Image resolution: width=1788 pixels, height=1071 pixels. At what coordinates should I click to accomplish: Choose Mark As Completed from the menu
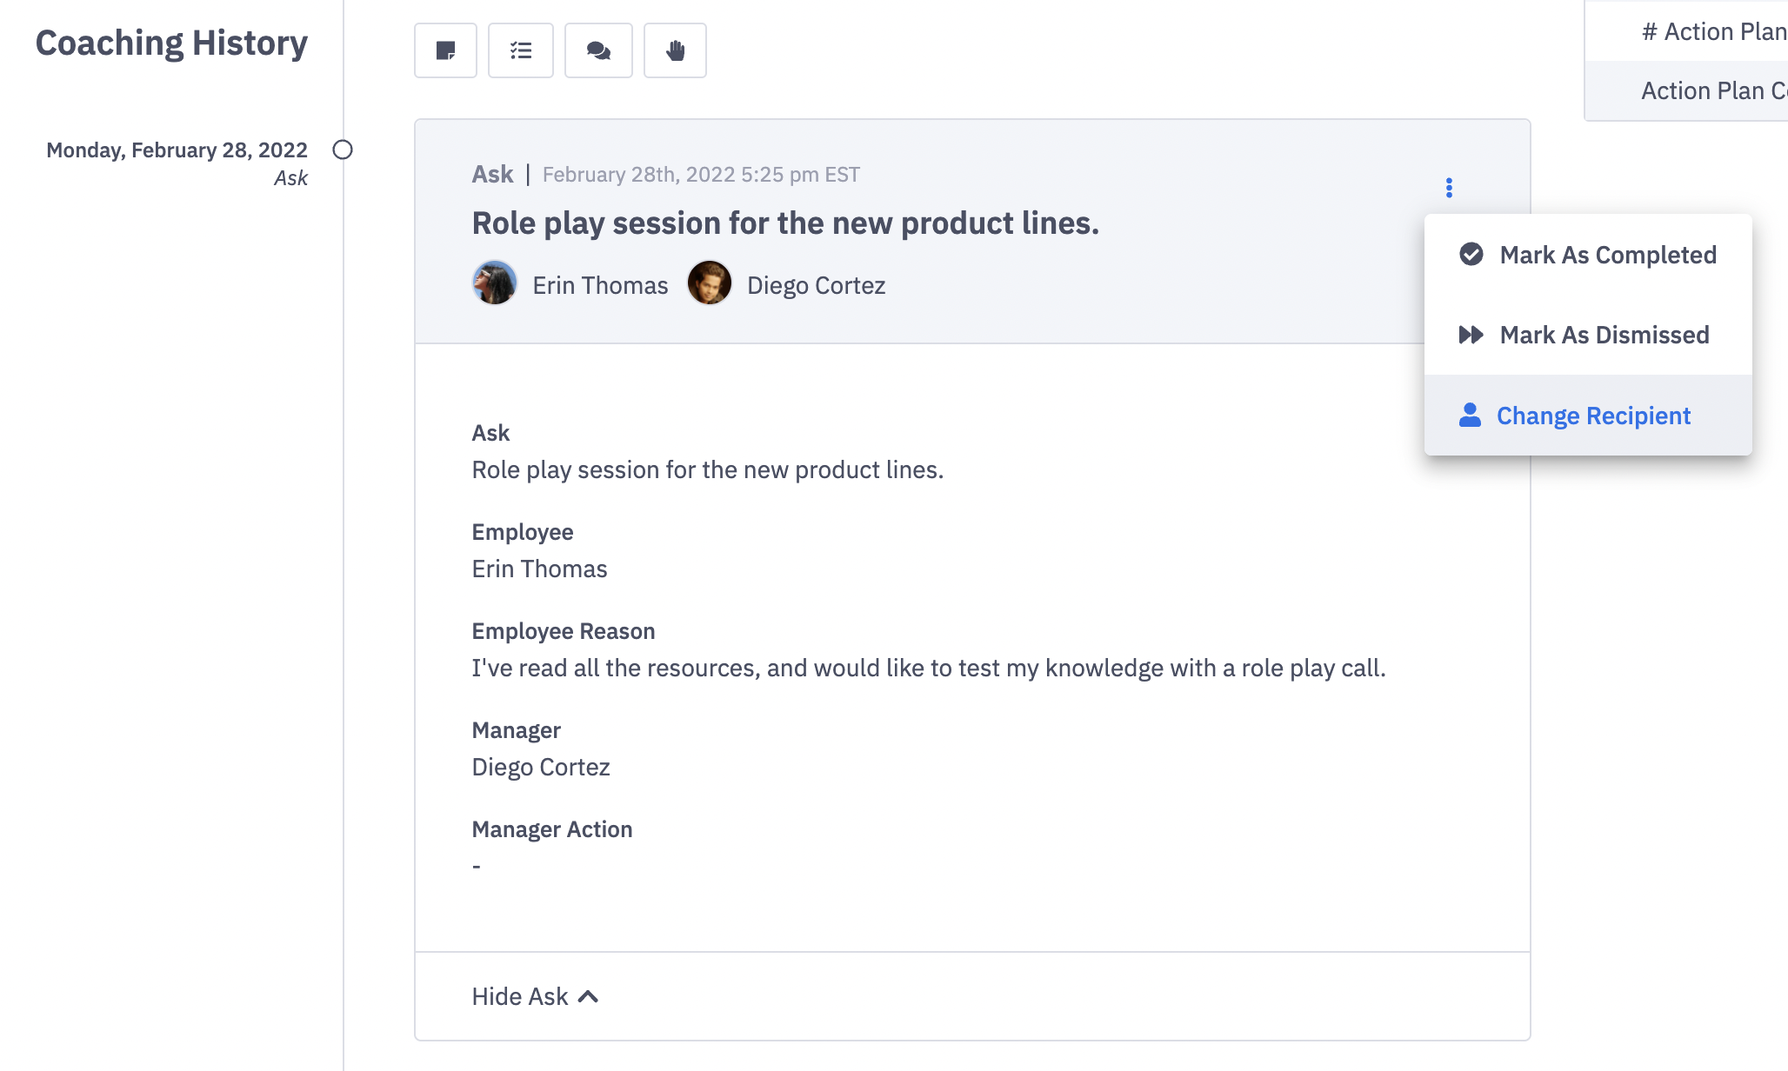coord(1608,255)
